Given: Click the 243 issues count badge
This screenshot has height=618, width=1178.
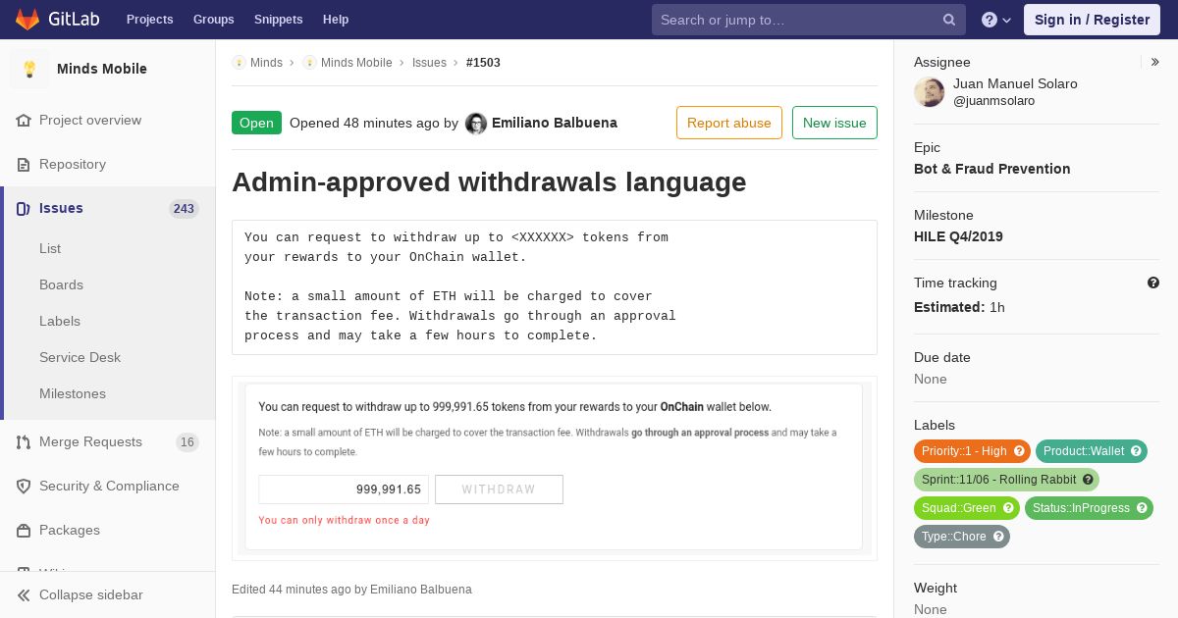Looking at the screenshot, I should pos(184,208).
